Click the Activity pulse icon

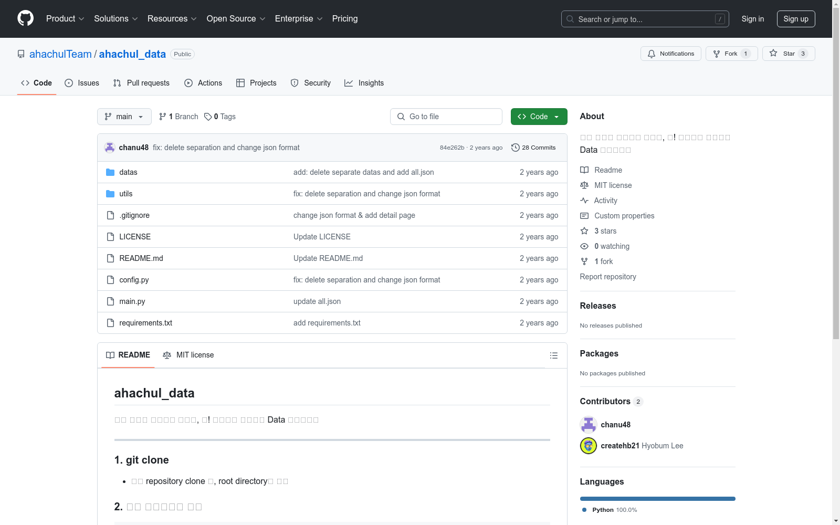584,201
